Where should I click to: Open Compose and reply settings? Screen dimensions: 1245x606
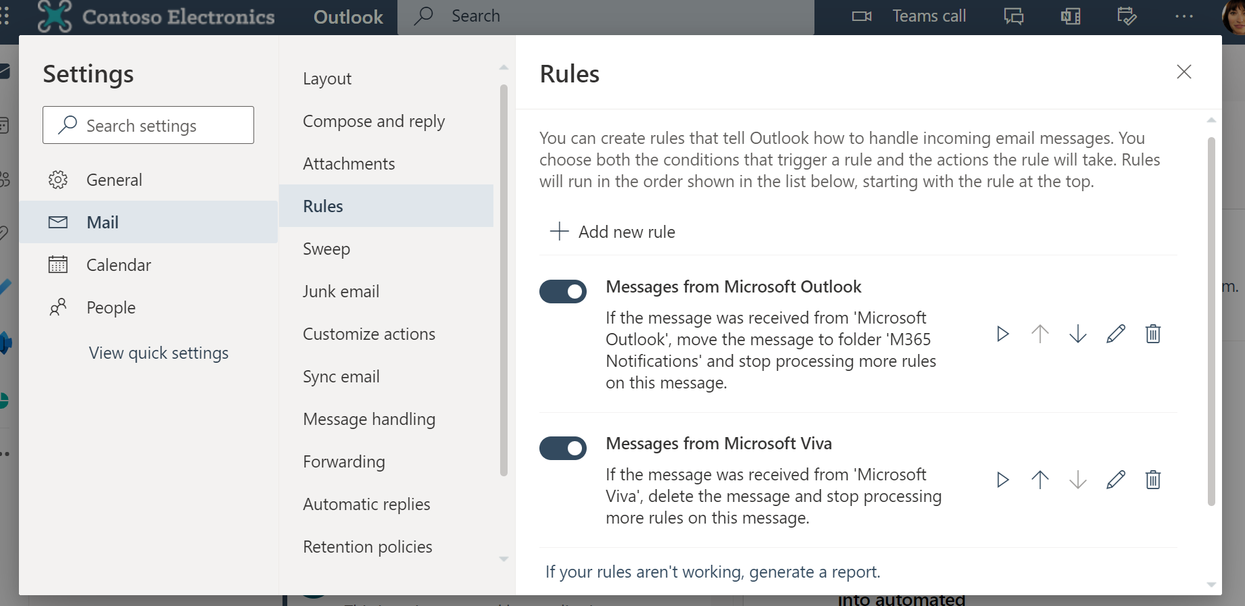(387, 121)
